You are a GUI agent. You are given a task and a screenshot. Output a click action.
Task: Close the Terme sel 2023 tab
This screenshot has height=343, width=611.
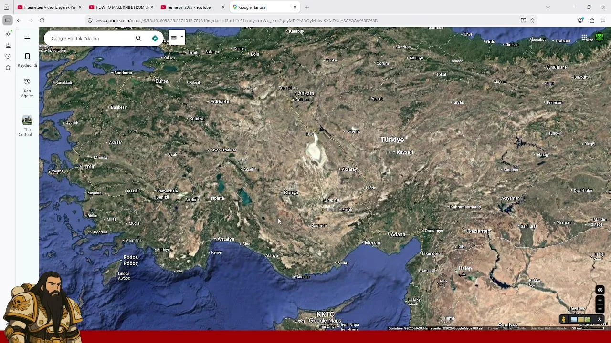point(223,7)
